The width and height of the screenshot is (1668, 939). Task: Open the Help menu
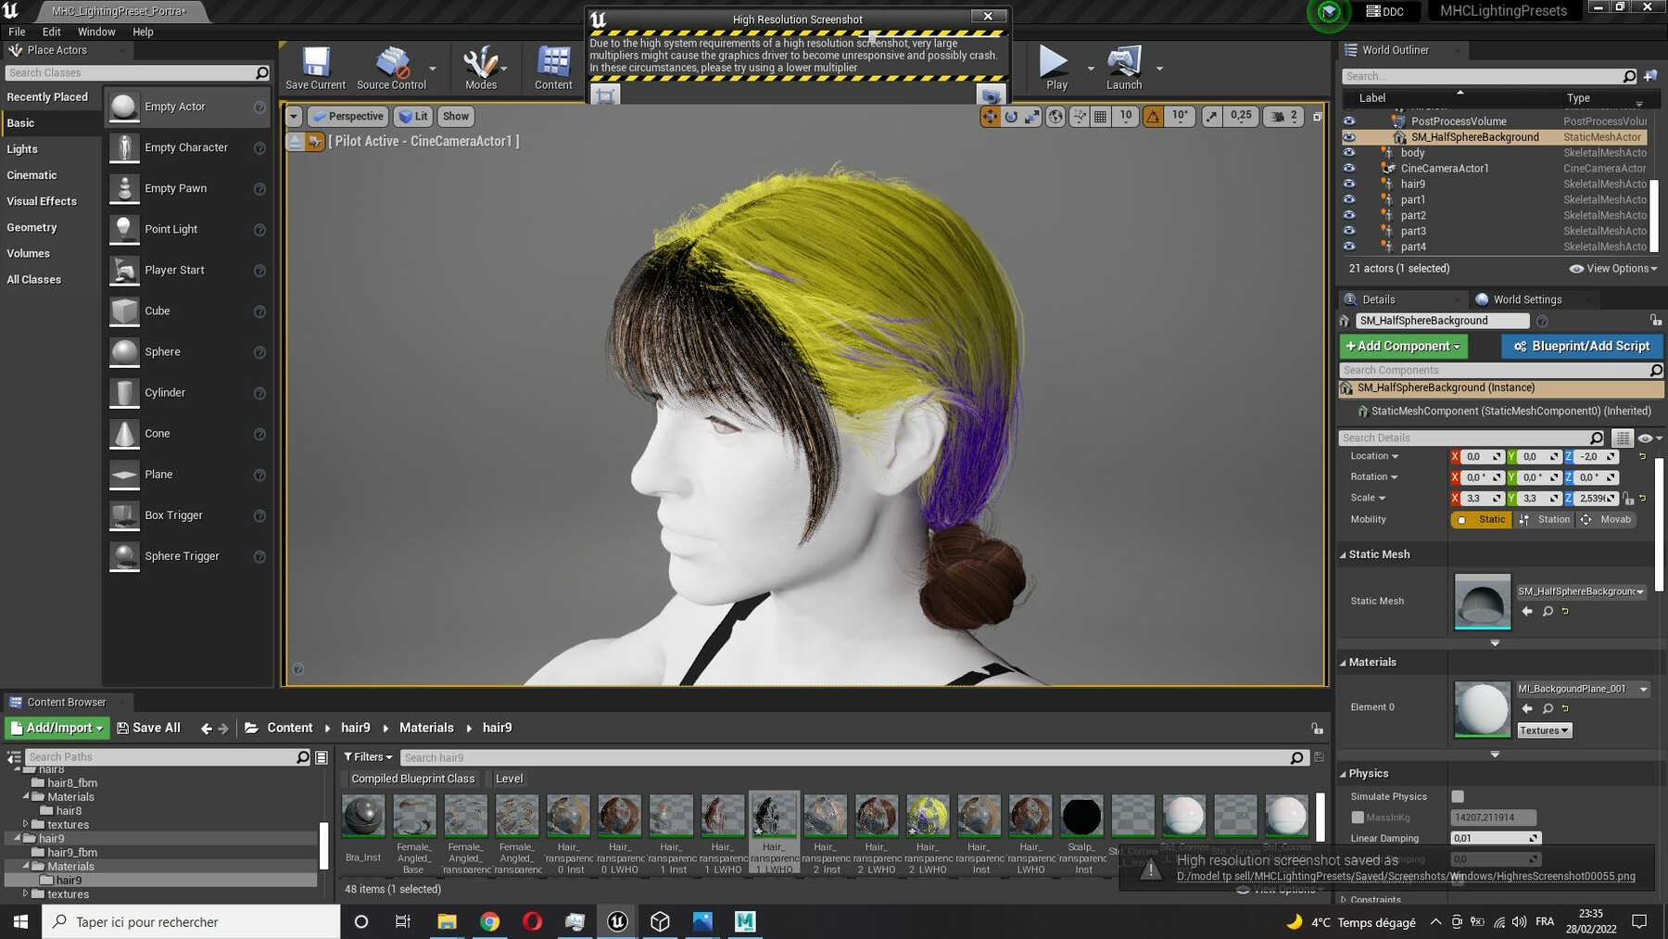pos(143,32)
